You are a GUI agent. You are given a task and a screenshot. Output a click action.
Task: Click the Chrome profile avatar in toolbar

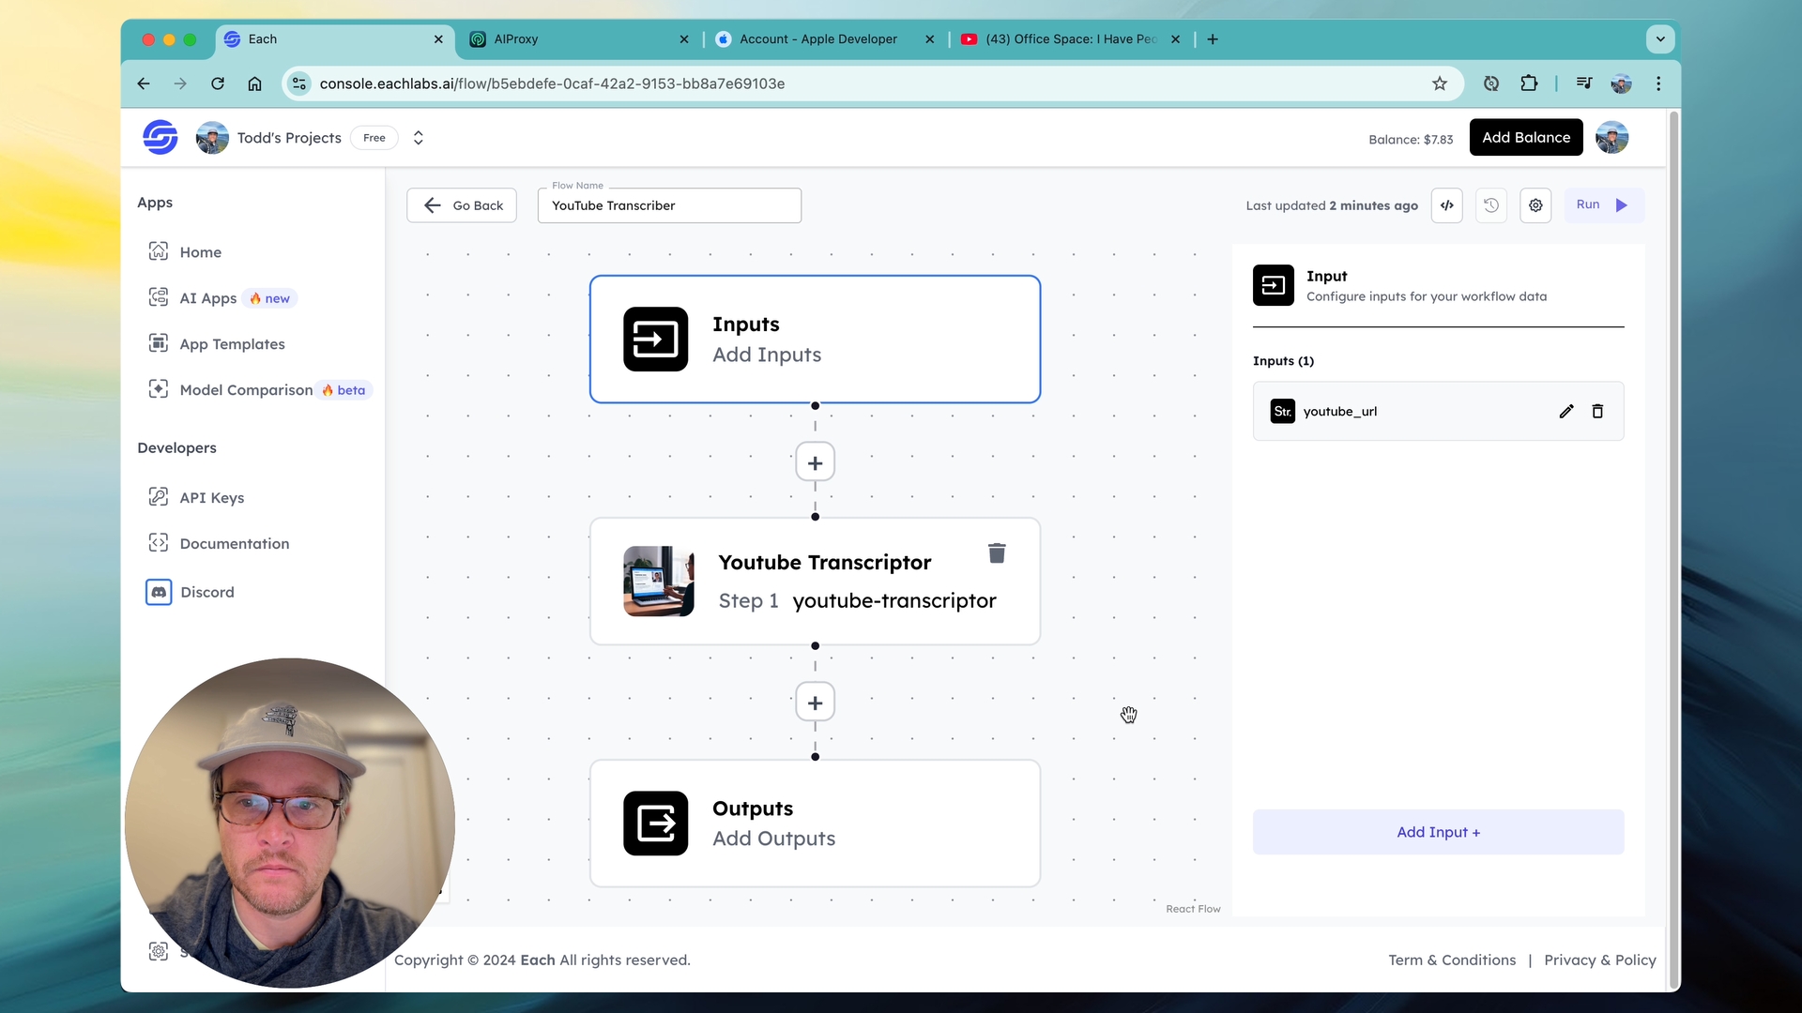[x=1621, y=83]
